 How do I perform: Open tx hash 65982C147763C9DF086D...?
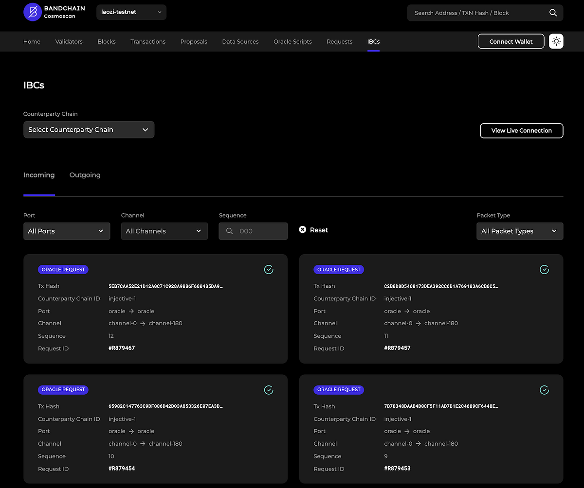tap(165, 406)
